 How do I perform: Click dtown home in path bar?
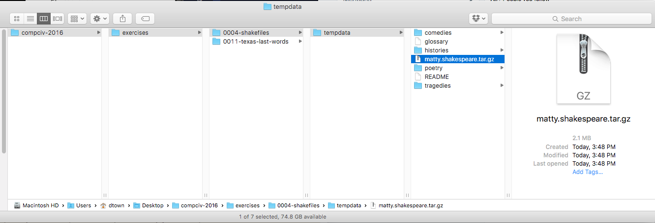click(112, 205)
